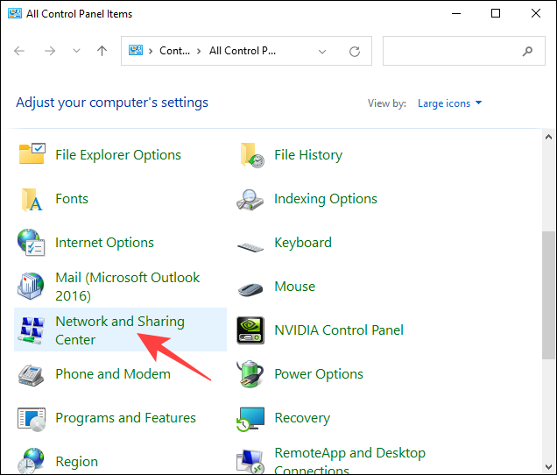
Task: Click the Power Options icon
Action: pos(251,374)
